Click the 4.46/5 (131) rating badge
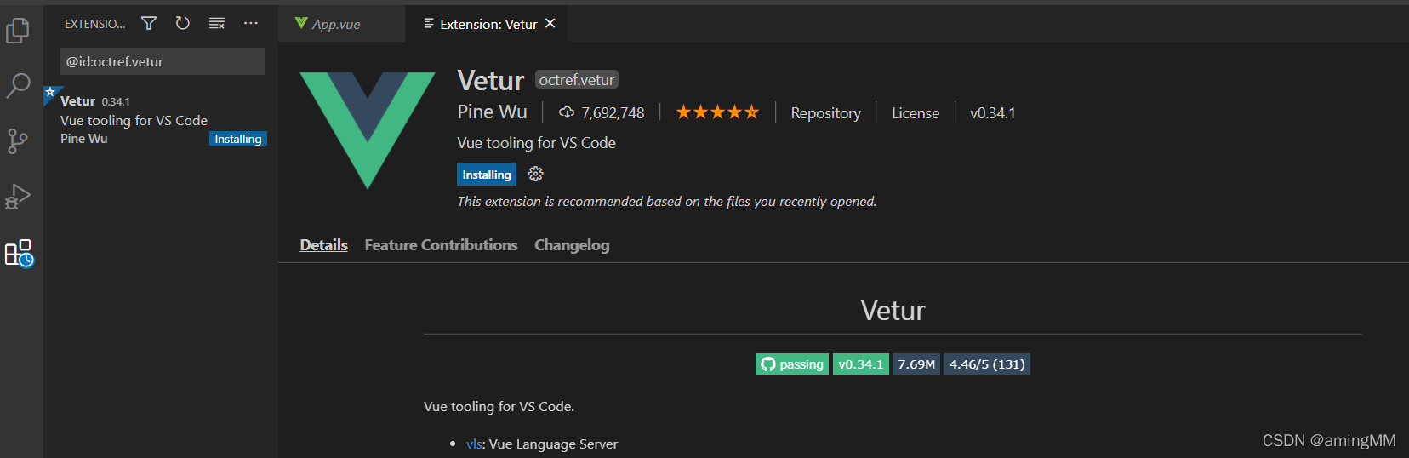The image size is (1409, 458). click(987, 364)
